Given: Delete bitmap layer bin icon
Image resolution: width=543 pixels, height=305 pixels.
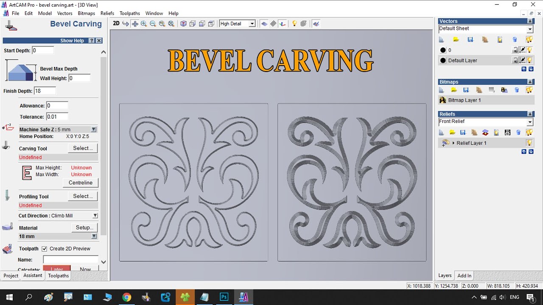Looking at the screenshot, I should point(517,90).
